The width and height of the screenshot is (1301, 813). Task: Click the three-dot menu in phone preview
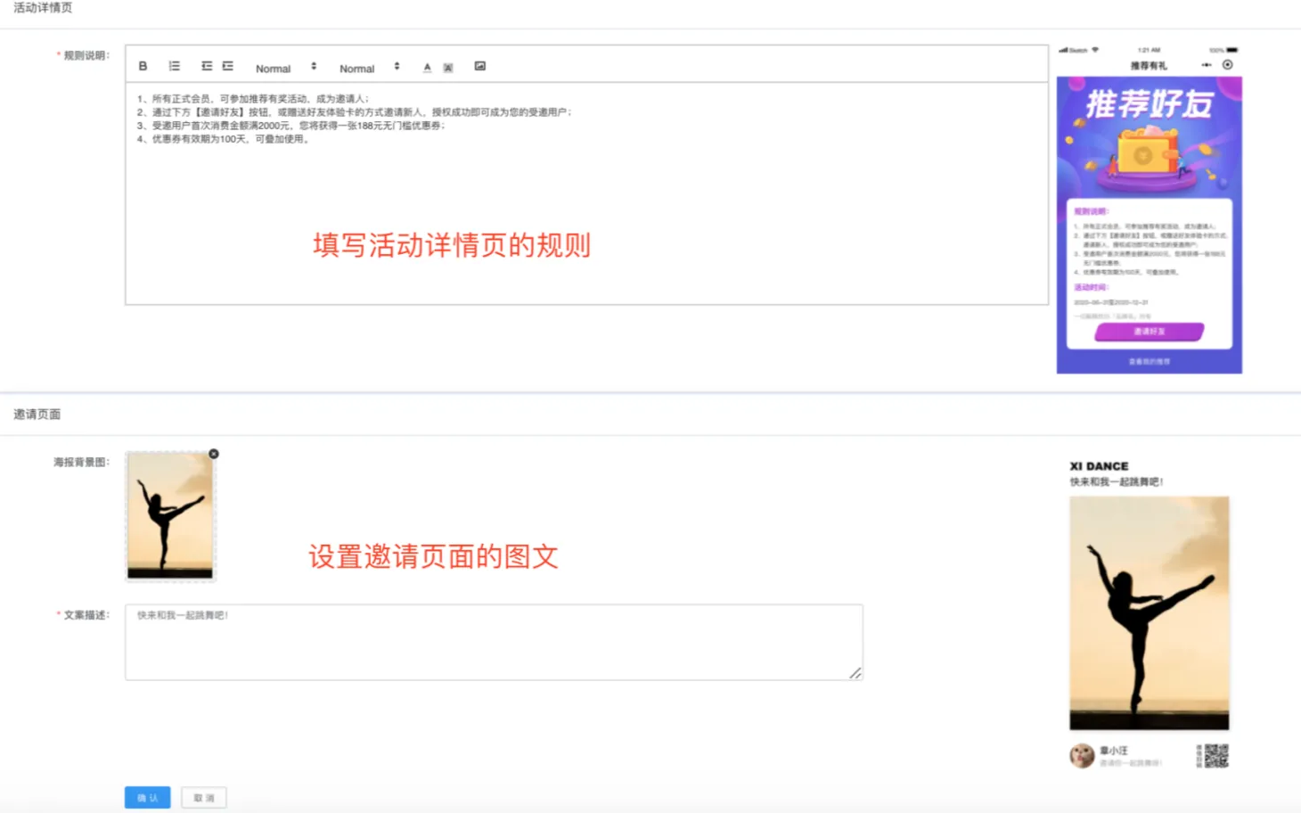1207,65
